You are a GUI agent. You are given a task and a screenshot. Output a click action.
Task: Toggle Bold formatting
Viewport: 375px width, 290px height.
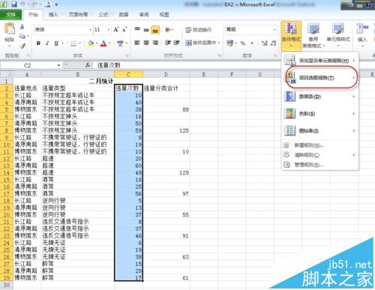tap(38, 43)
